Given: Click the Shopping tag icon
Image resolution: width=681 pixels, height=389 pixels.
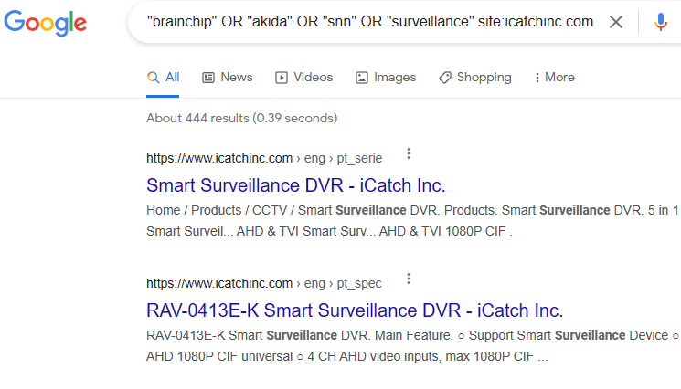Looking at the screenshot, I should [445, 78].
